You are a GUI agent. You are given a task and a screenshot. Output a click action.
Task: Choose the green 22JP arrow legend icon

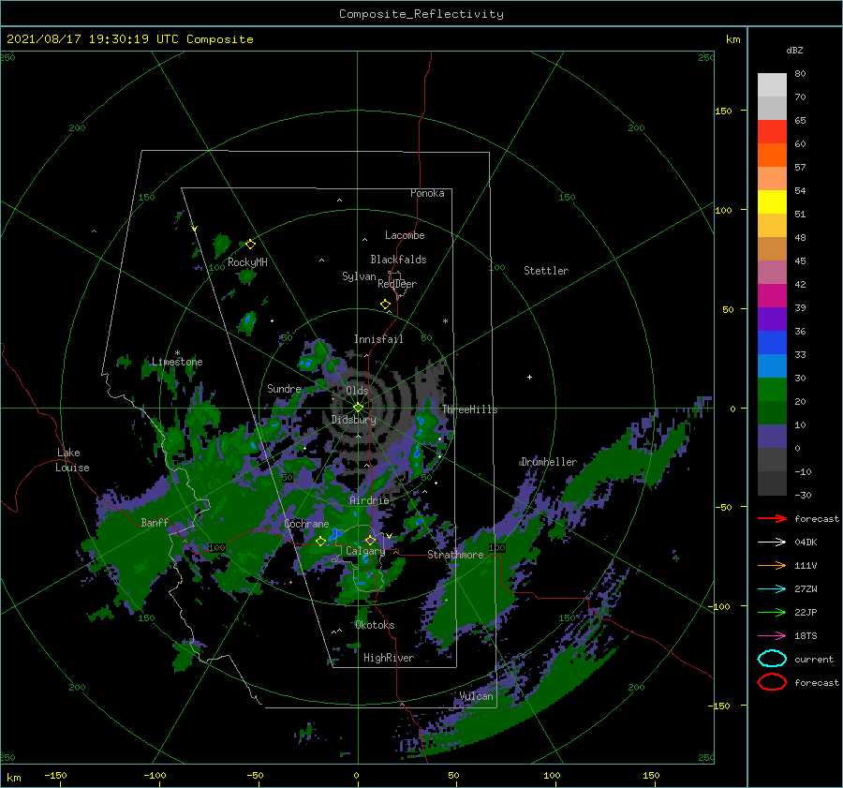click(x=772, y=612)
